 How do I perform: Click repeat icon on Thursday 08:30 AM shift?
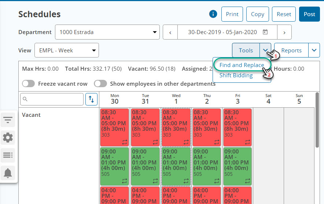pyautogui.click(x=217, y=142)
